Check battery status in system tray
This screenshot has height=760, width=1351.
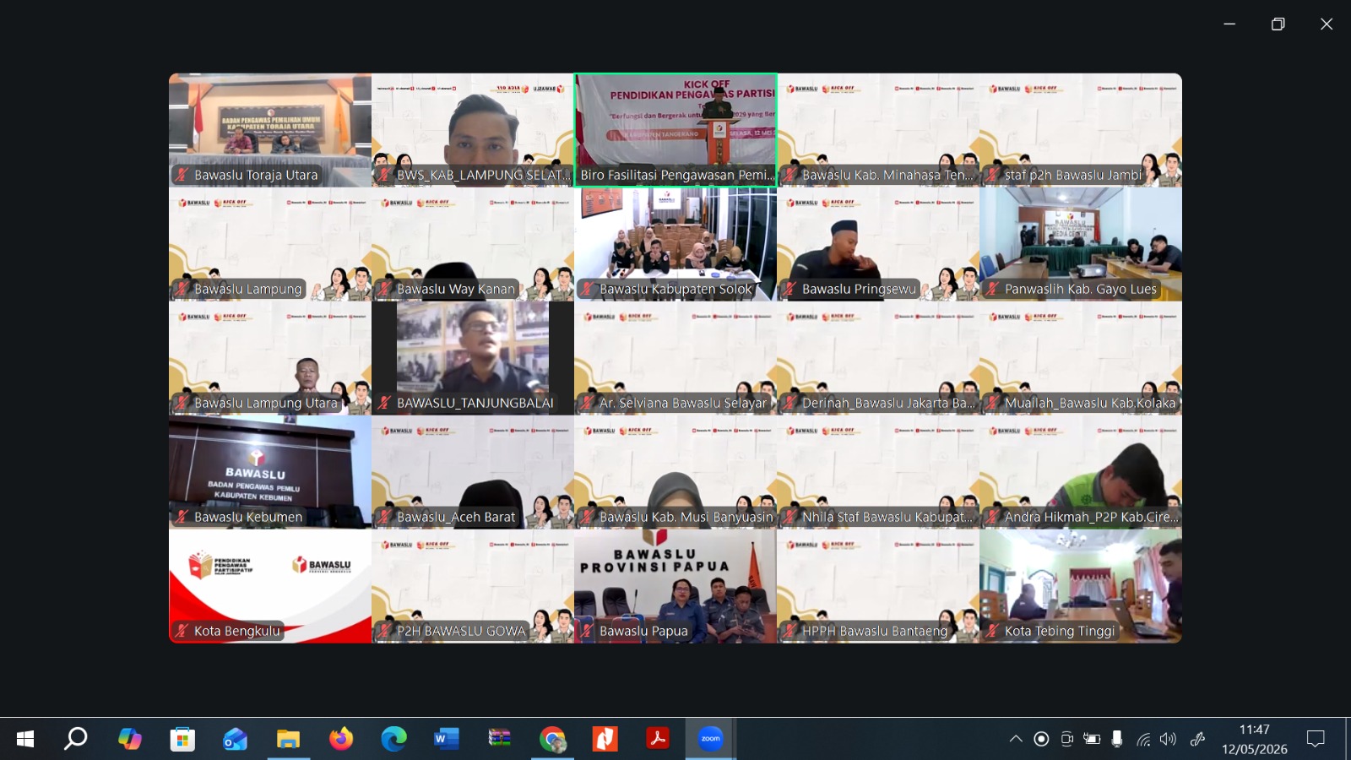click(1092, 739)
